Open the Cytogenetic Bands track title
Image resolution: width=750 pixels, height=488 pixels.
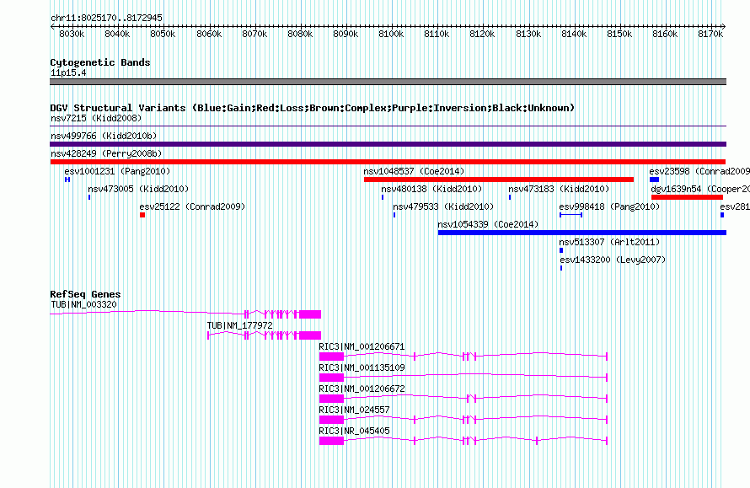(x=100, y=62)
